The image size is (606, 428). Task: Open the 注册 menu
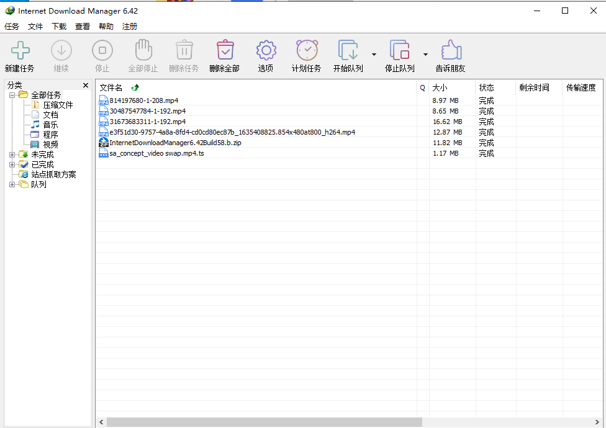130,26
